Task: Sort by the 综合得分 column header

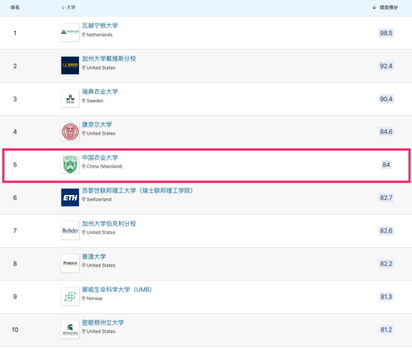Action: tap(385, 8)
